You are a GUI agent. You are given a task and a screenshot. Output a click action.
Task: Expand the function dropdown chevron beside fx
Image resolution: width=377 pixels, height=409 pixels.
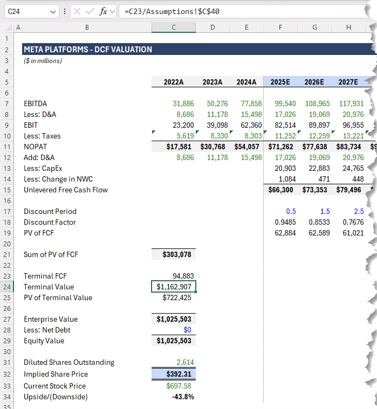[112, 11]
